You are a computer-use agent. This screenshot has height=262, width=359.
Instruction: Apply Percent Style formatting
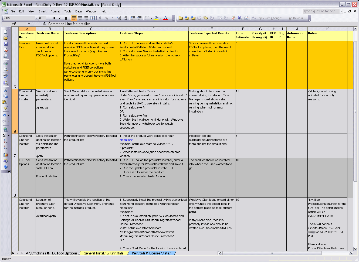[106, 18]
